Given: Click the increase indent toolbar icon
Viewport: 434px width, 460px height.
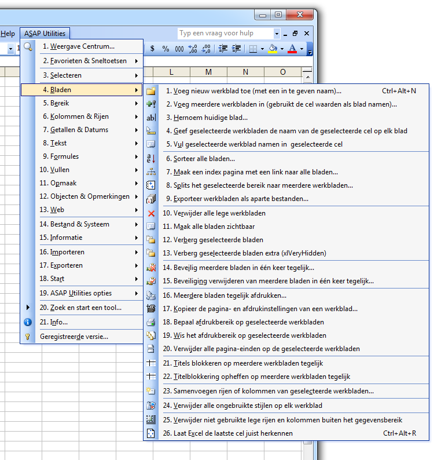Looking at the screenshot, I should (236, 49).
